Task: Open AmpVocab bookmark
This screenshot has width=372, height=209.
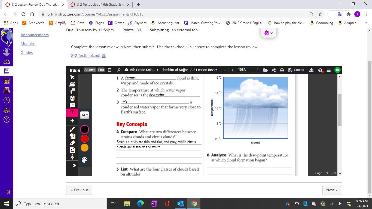Action: [33, 23]
